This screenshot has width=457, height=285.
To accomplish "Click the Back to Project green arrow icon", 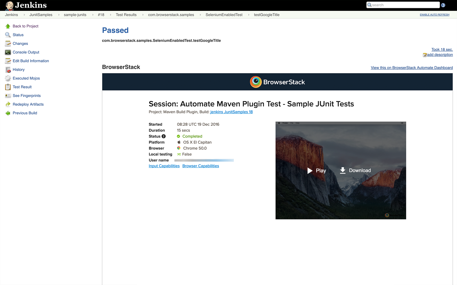I will [8, 26].
